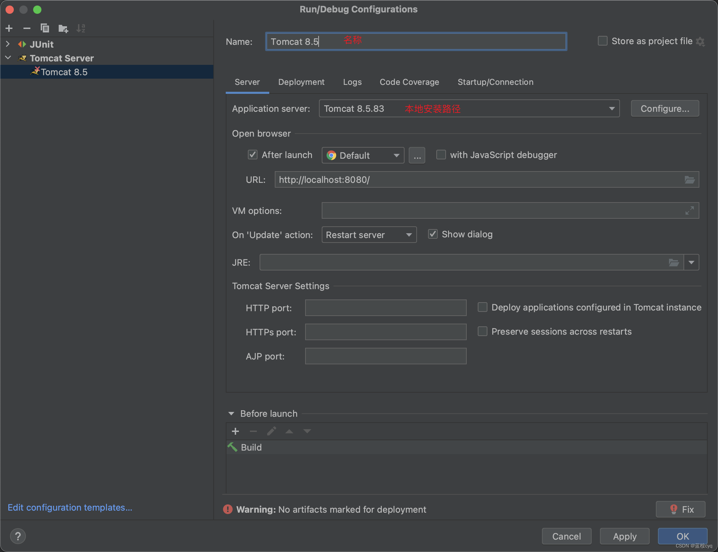Viewport: 718px width, 552px height.
Task: Click the red warning icon
Action: point(228,509)
